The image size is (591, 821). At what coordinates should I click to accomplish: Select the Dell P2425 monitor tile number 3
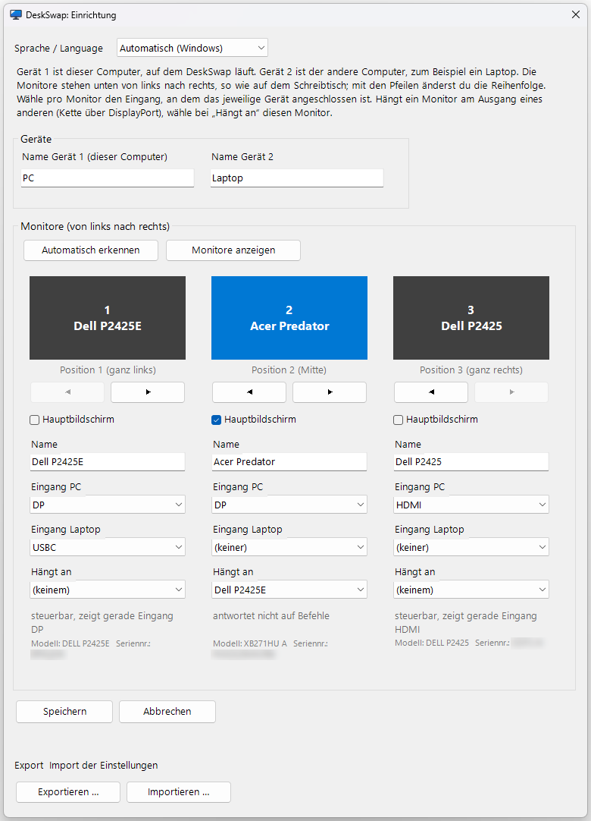coord(471,318)
